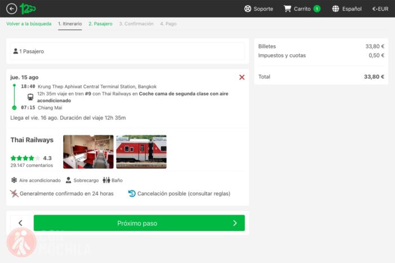Click Volver a la búsqueda link
The width and height of the screenshot is (395, 263).
click(x=29, y=24)
